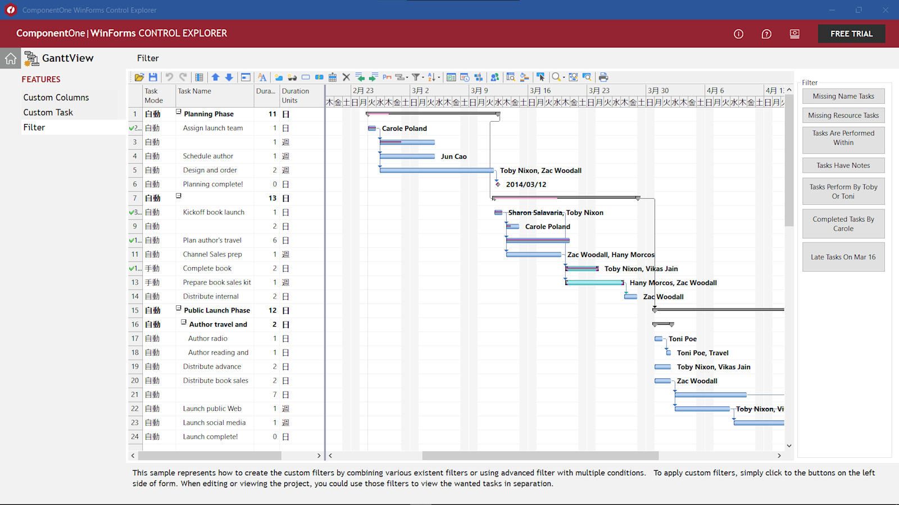This screenshot has height=505, width=899.
Task: Click the Task Name column header
Action: tap(215, 95)
